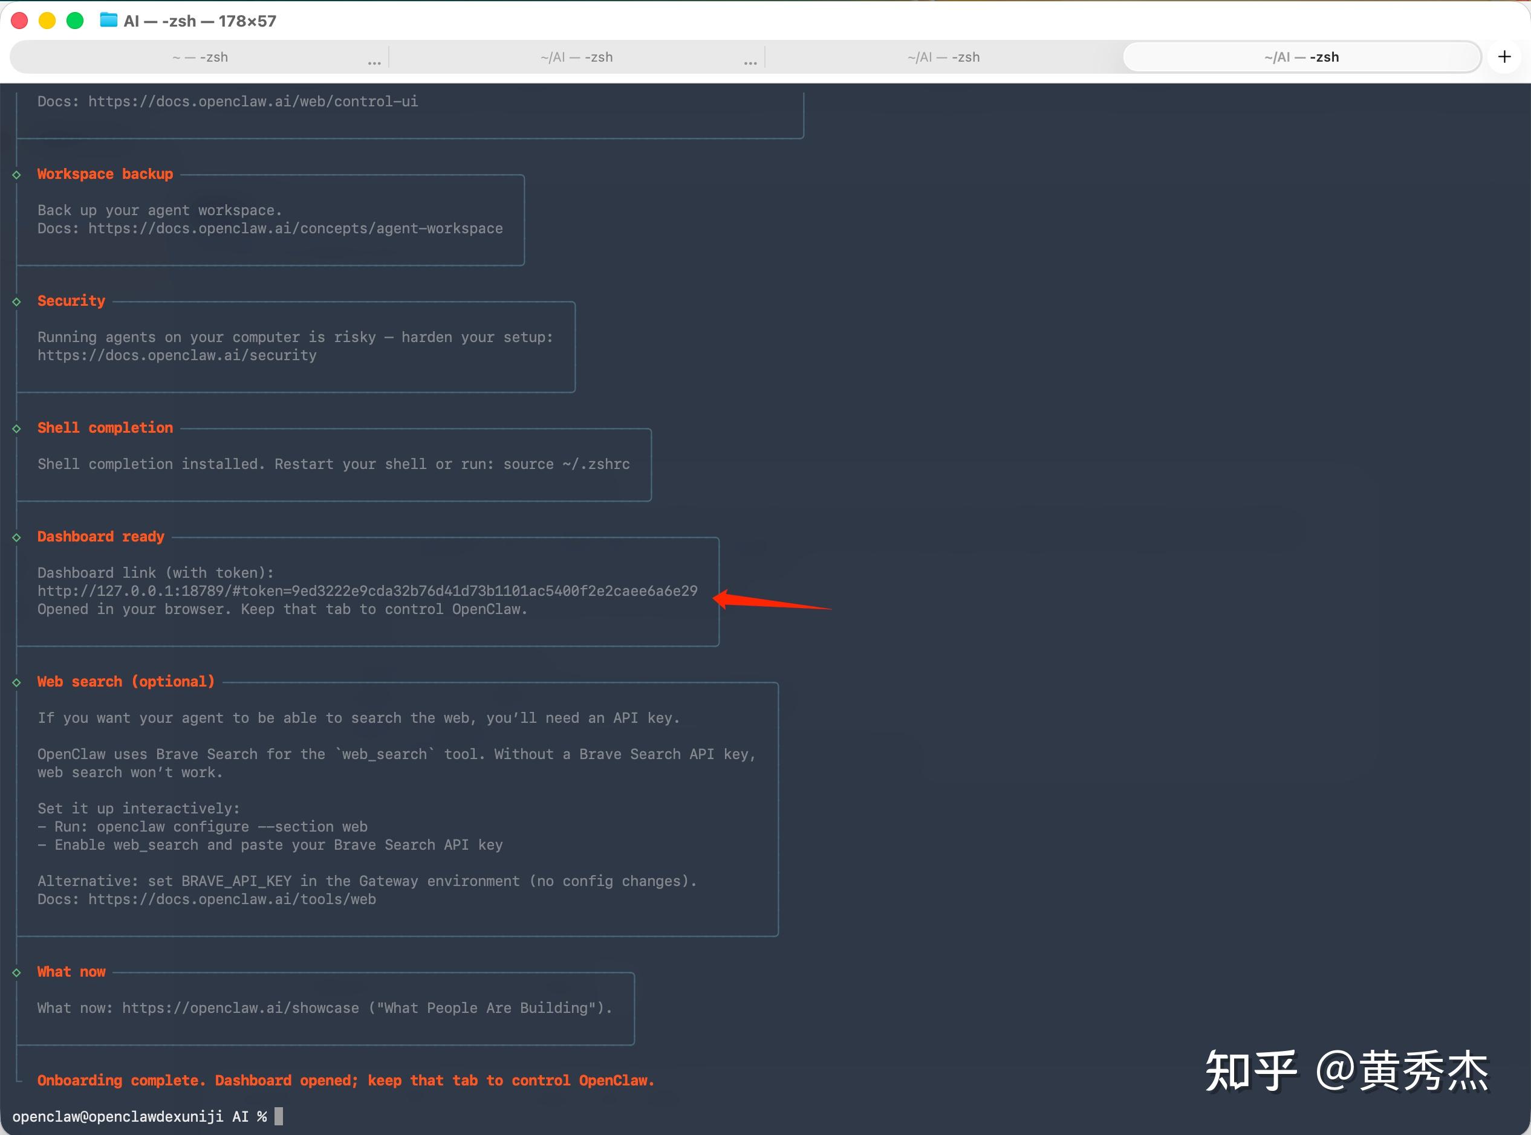Open the docs.openclaw.ai/security link
The image size is (1531, 1135).
click(177, 355)
